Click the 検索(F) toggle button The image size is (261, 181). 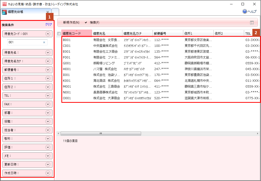[x=92, y=23]
